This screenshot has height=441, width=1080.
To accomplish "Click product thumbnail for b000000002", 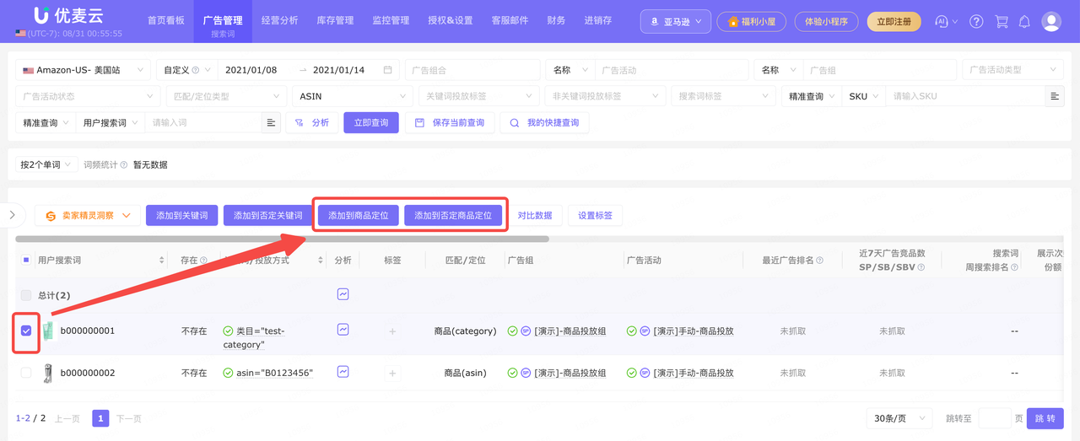I will click(48, 373).
